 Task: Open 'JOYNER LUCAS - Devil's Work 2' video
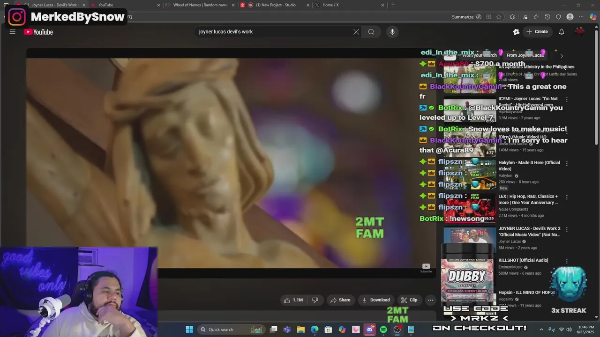(529, 231)
